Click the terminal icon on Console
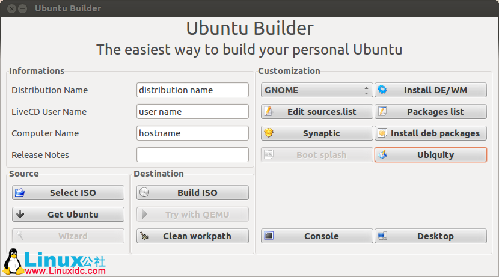 [269, 236]
